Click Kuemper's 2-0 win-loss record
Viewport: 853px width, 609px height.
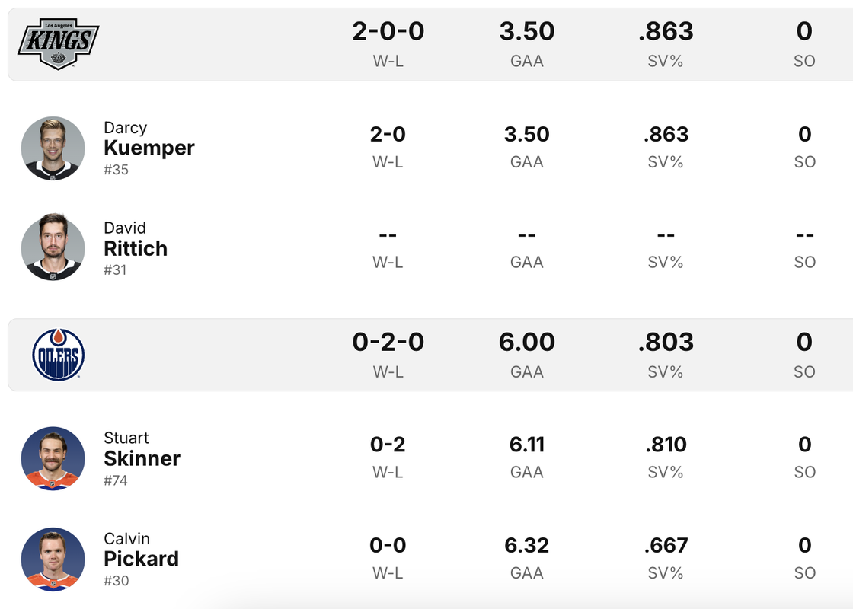388,135
